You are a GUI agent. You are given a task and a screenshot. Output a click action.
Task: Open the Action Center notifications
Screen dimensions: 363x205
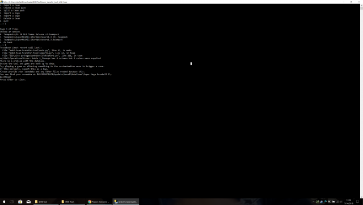pos(357,202)
